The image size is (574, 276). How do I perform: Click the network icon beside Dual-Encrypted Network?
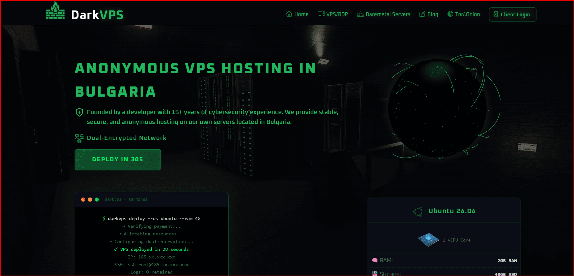[x=79, y=138]
